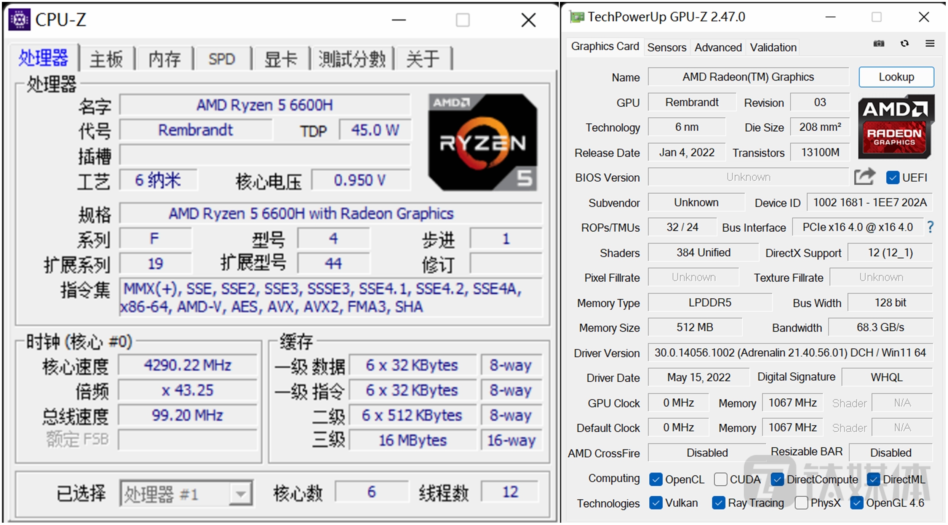Open the Advanced tab in GPU-Z
The image size is (948, 525).
pyautogui.click(x=718, y=47)
